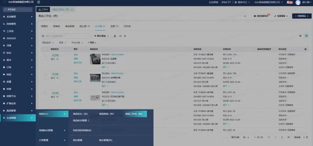This screenshot has width=313, height=146.
Task: Open the 默认筛选 dropdown
Action: (101, 36)
